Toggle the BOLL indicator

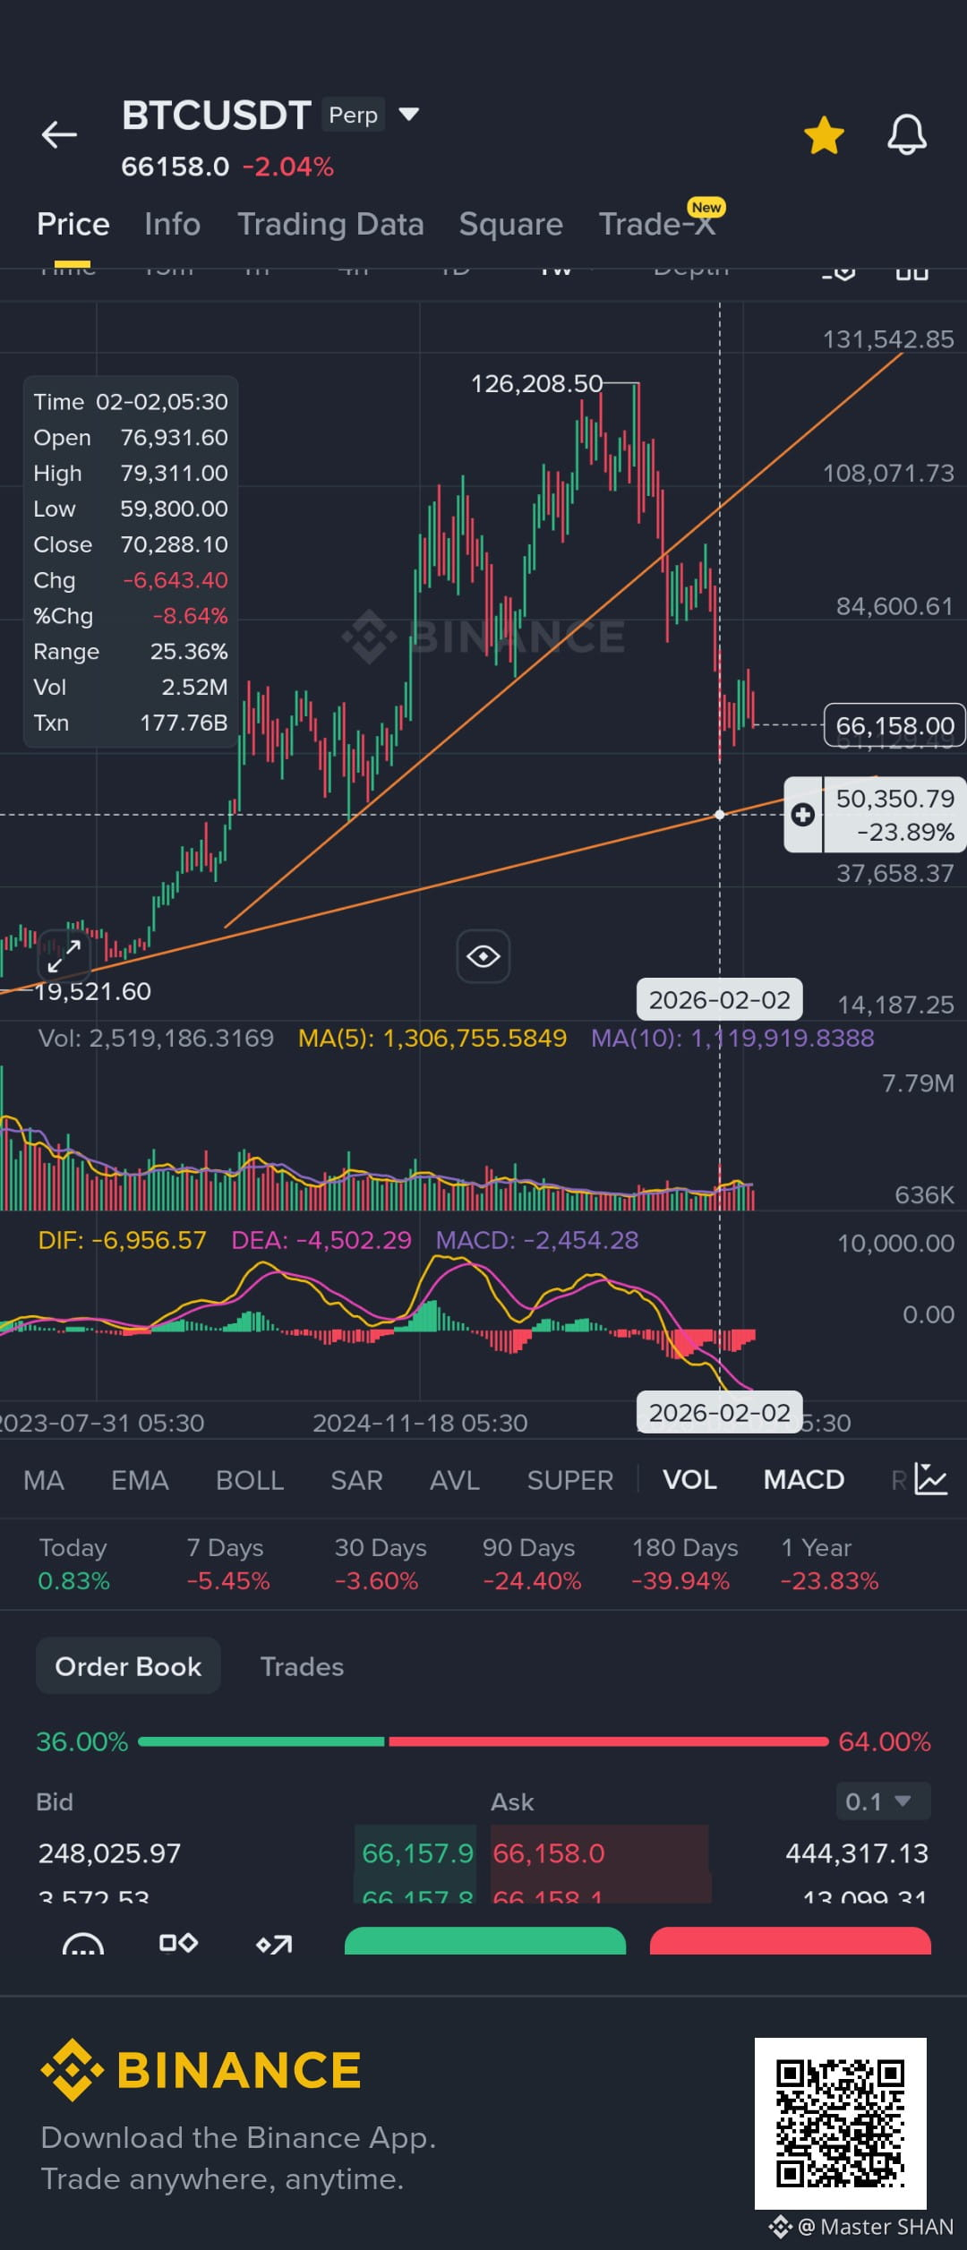(250, 1480)
